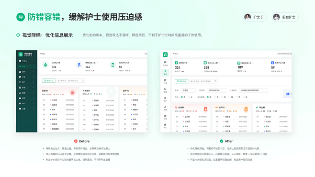The height and width of the screenshot is (177, 315).
Task: Click the red alarm icon in Before's first department card
Action: [x=72, y=92]
